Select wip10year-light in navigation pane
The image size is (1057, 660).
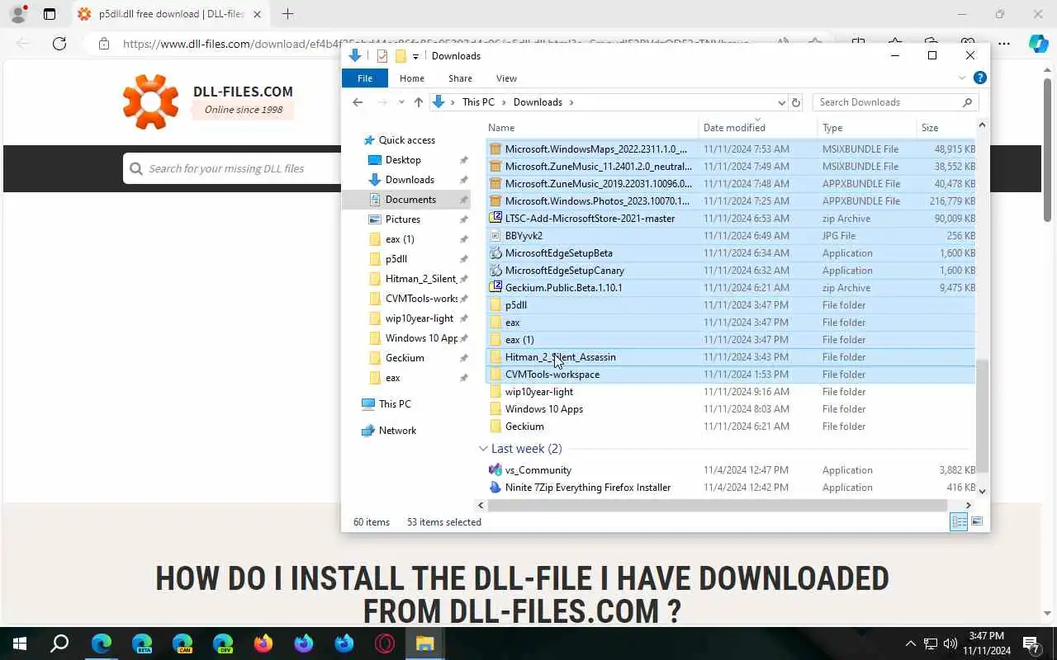(x=419, y=318)
